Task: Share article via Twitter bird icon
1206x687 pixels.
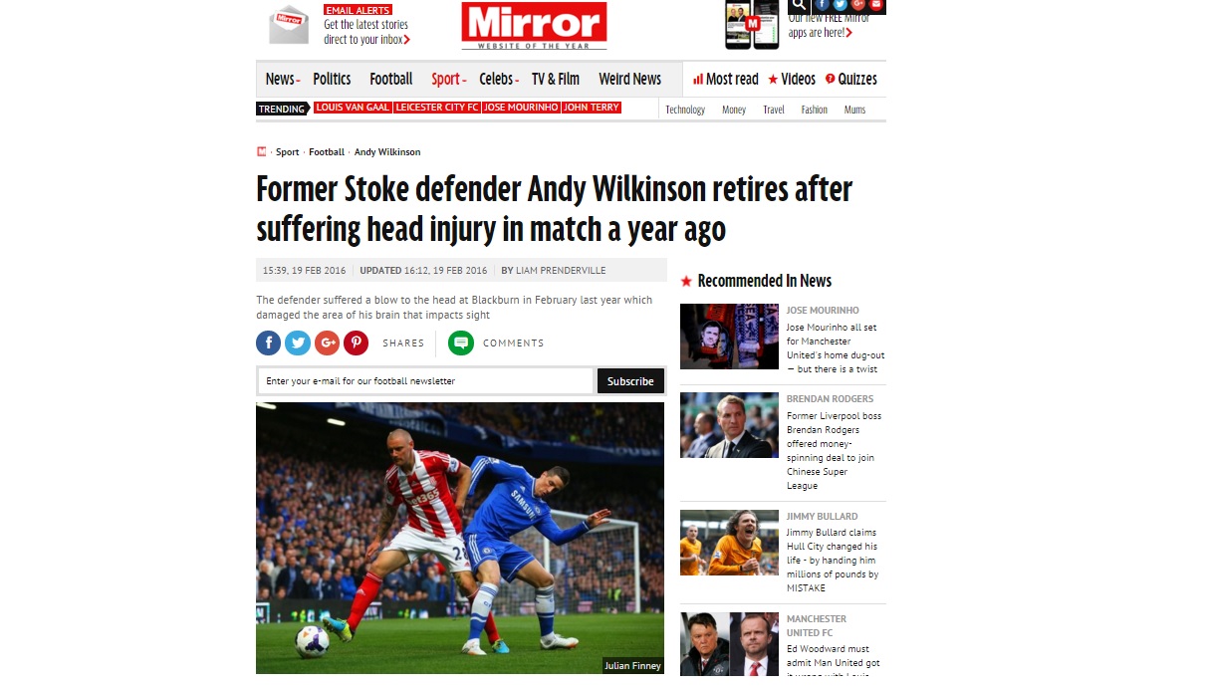Action: point(298,343)
